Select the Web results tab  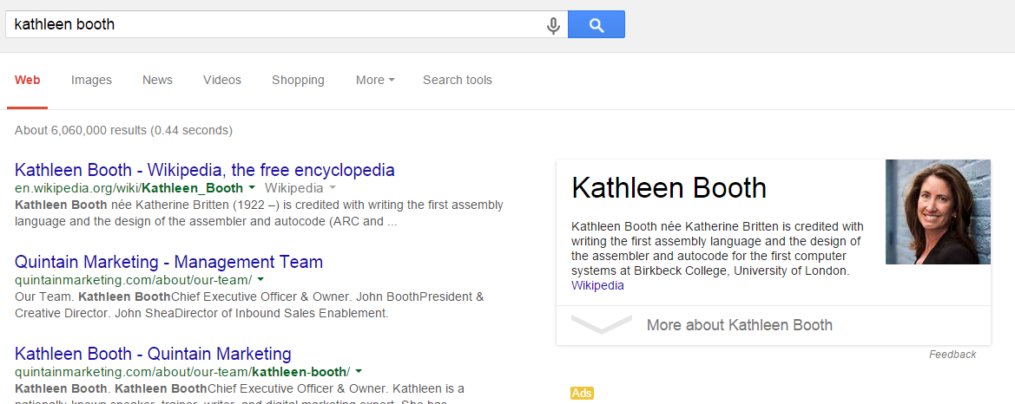[27, 80]
